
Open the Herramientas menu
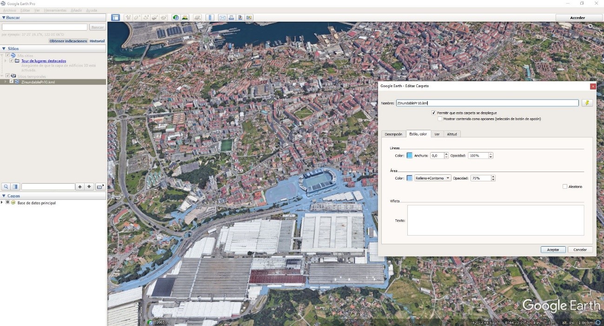pyautogui.click(x=55, y=10)
